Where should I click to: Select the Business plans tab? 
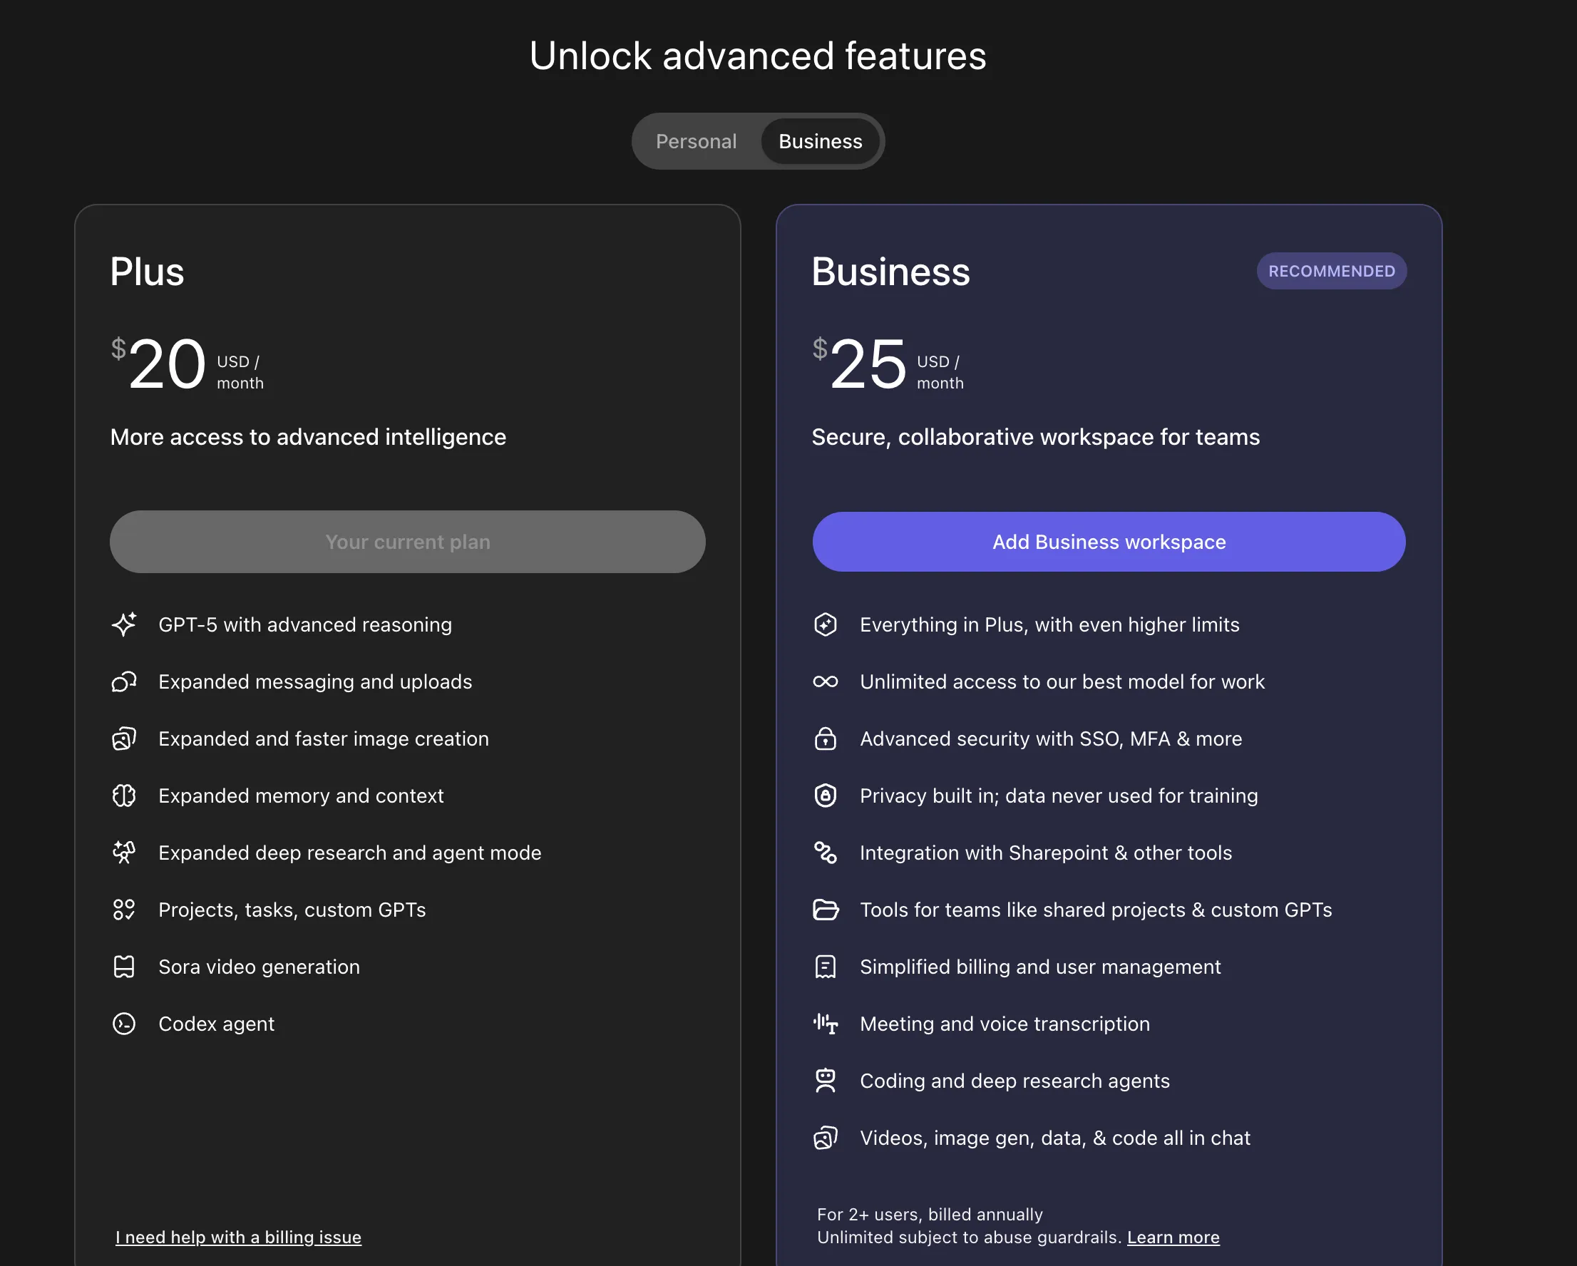point(820,141)
